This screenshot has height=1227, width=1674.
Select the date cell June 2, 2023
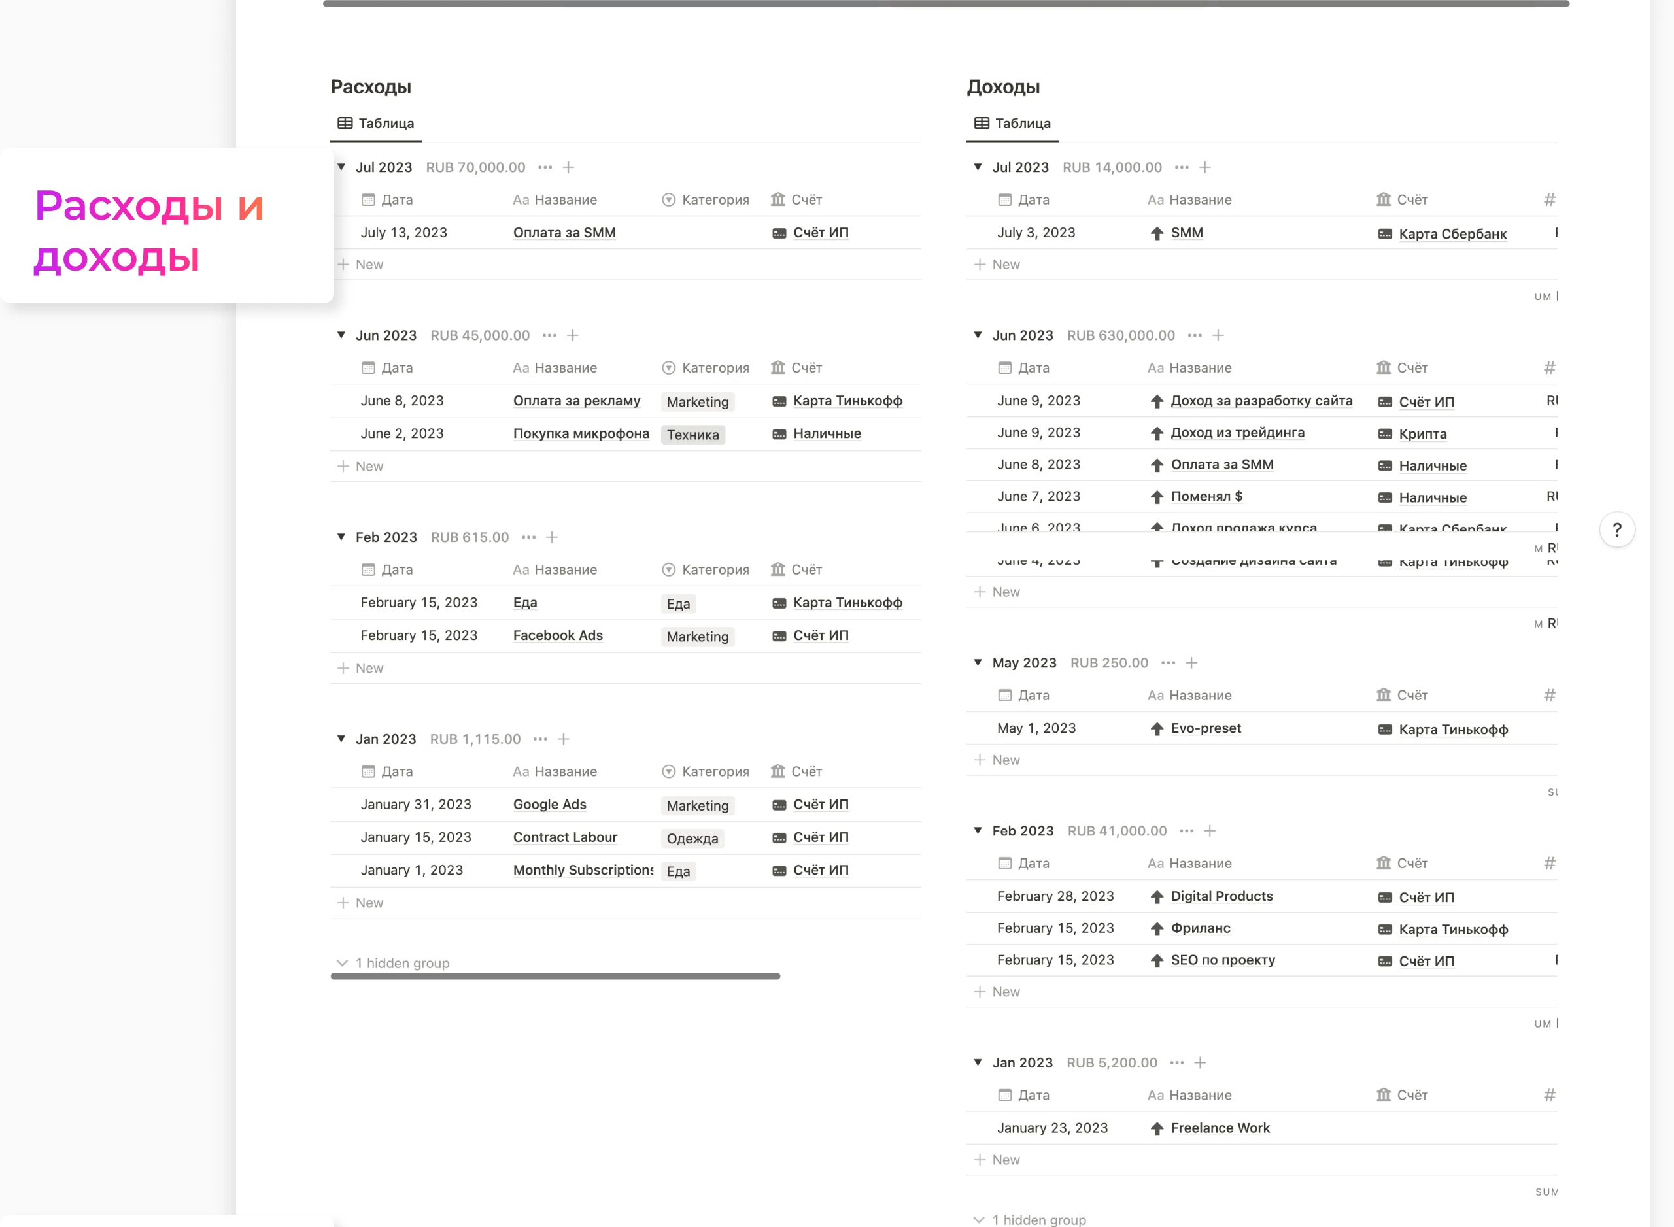pos(402,433)
